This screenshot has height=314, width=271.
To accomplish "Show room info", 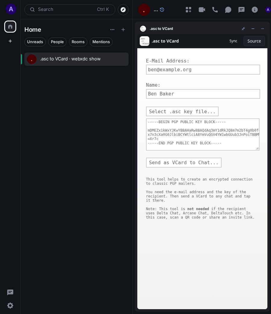I will 255,10.
